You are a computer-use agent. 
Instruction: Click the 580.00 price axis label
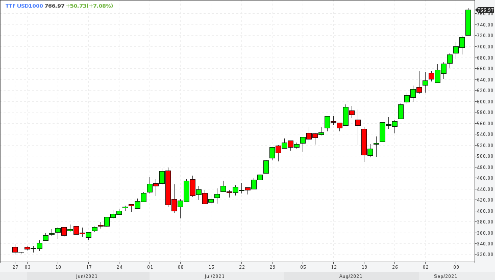tap(485, 113)
